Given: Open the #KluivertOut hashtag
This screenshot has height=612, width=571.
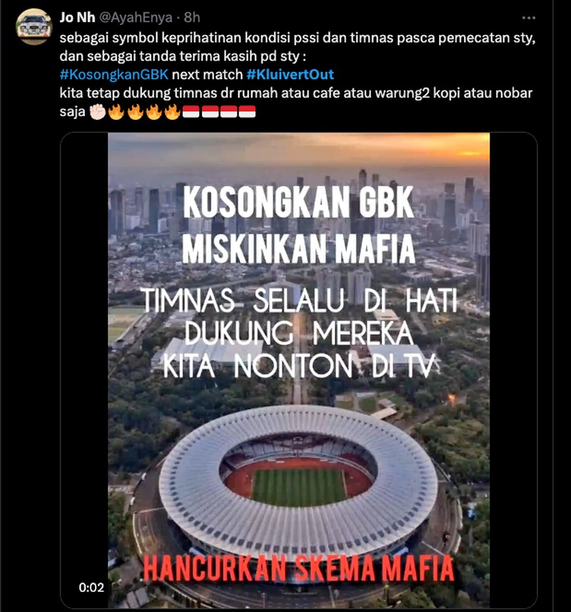Looking at the screenshot, I should click(x=290, y=74).
